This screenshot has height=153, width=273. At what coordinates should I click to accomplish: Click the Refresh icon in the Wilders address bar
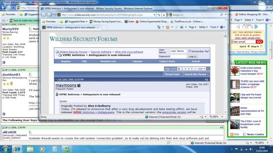tap(159, 15)
